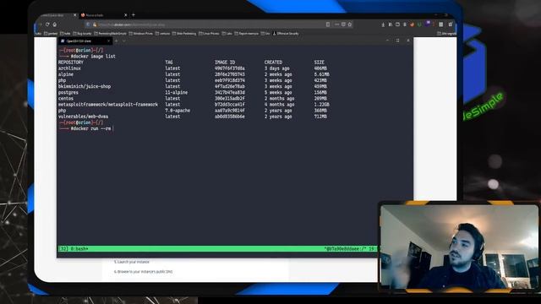The width and height of the screenshot is (541, 304).
Task: Click 'docker image list' command line
Action: 93,57
